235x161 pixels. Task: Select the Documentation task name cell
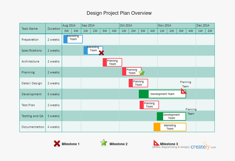click(32, 127)
